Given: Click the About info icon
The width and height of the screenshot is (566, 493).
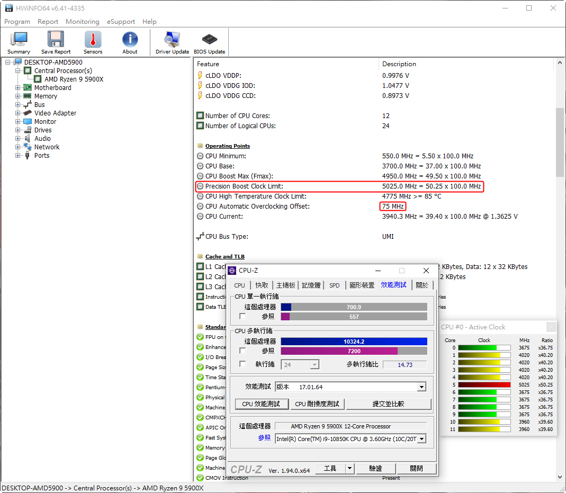Looking at the screenshot, I should click(130, 39).
